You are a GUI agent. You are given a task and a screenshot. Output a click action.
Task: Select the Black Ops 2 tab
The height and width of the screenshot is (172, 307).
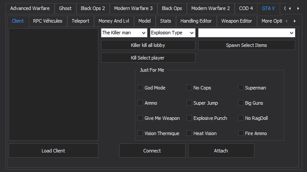(x=93, y=8)
